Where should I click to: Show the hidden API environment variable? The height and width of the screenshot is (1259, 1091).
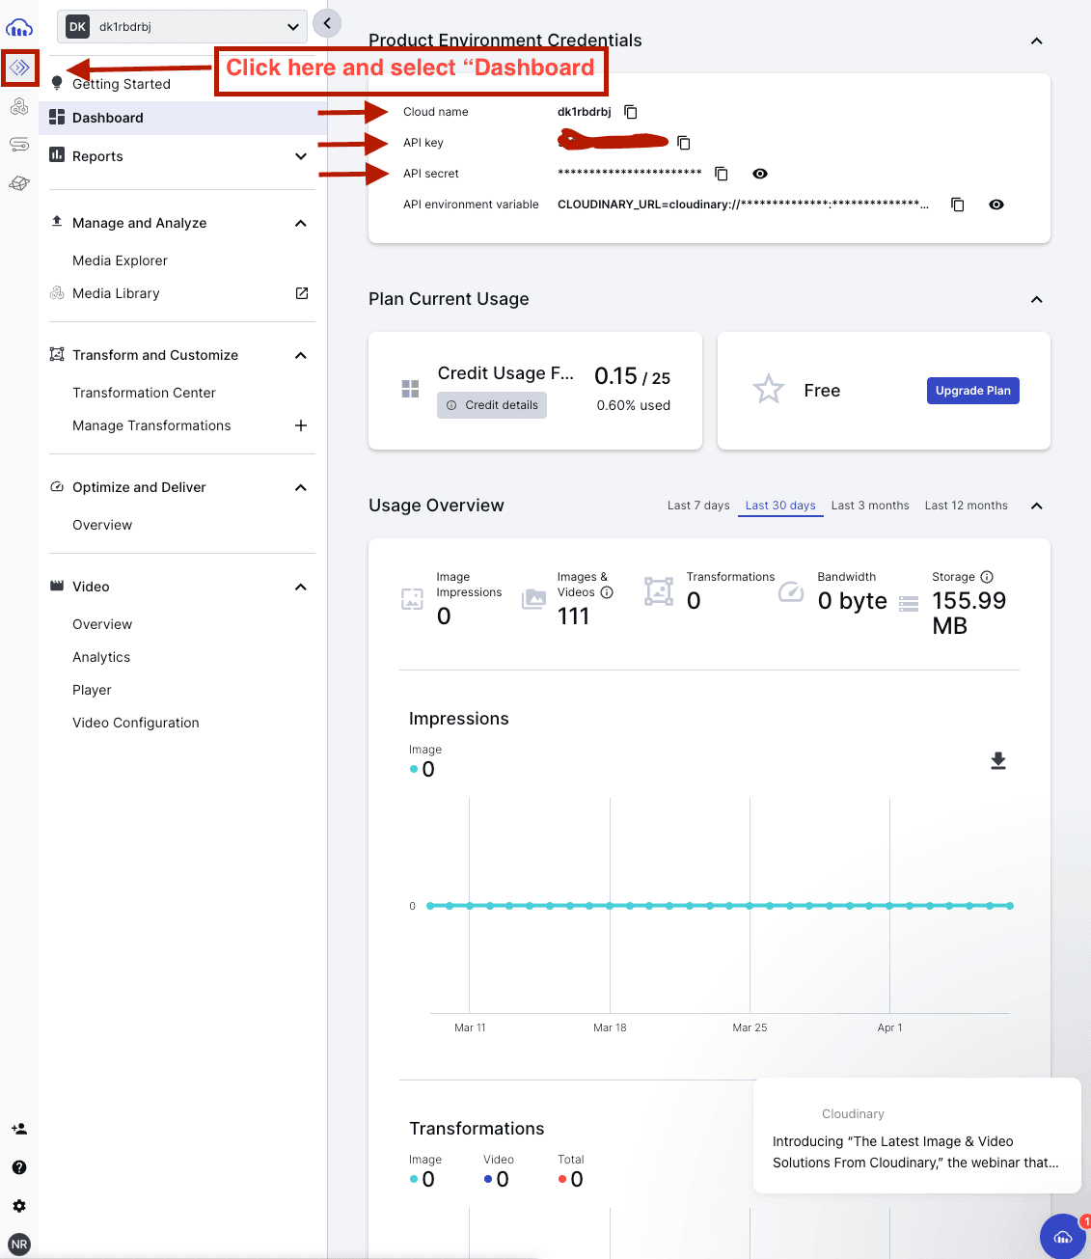[x=996, y=204]
